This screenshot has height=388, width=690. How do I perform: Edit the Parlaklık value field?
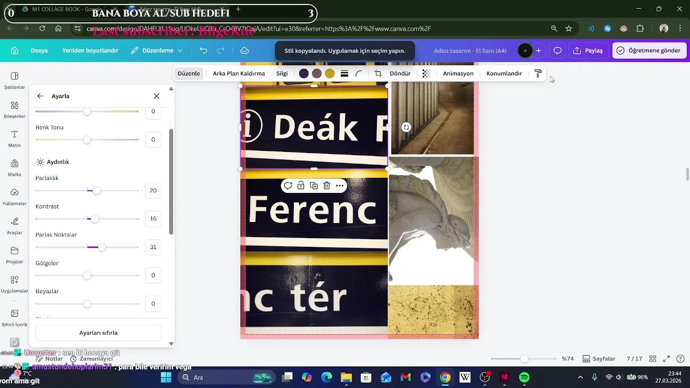153,191
